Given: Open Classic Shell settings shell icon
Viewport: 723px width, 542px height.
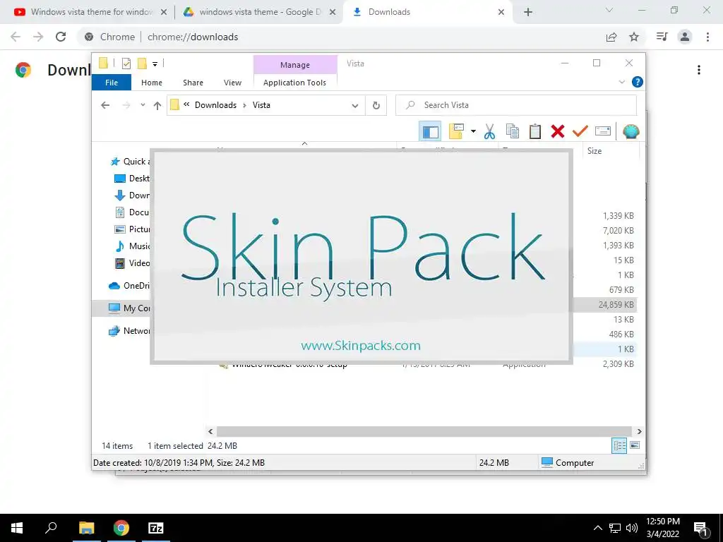Looking at the screenshot, I should click(x=631, y=131).
